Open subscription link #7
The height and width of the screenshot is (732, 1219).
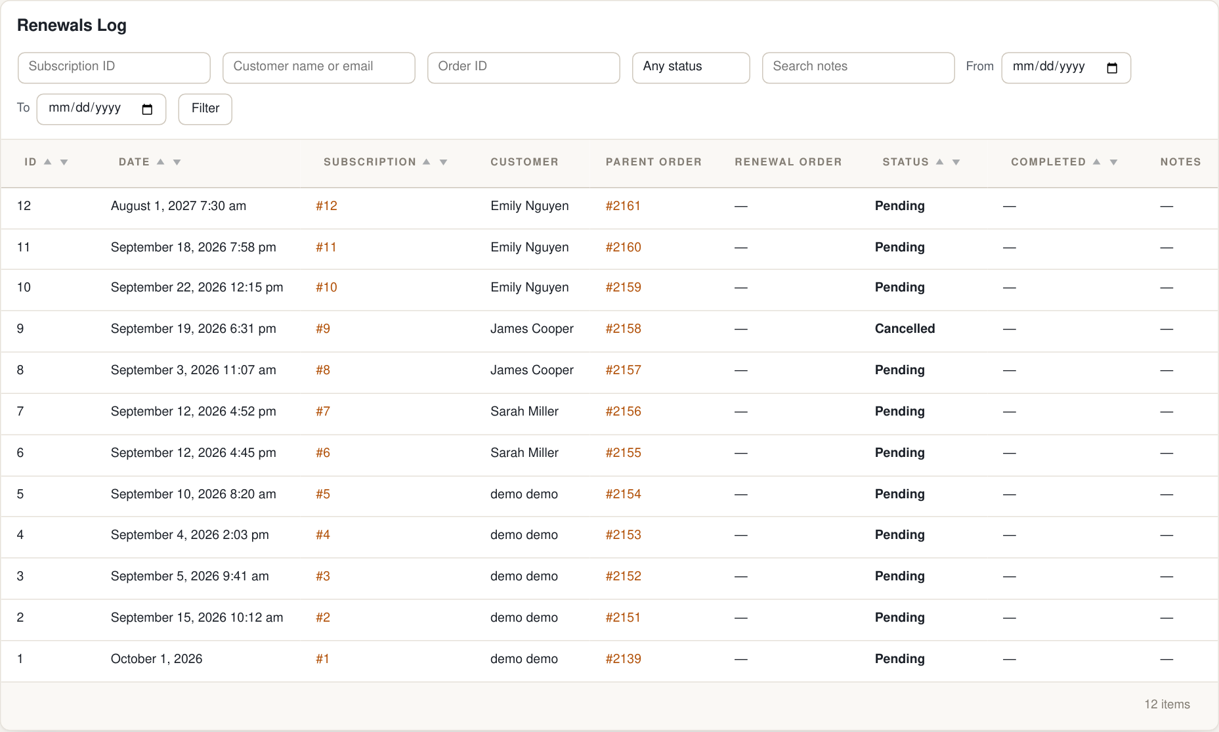(x=323, y=412)
